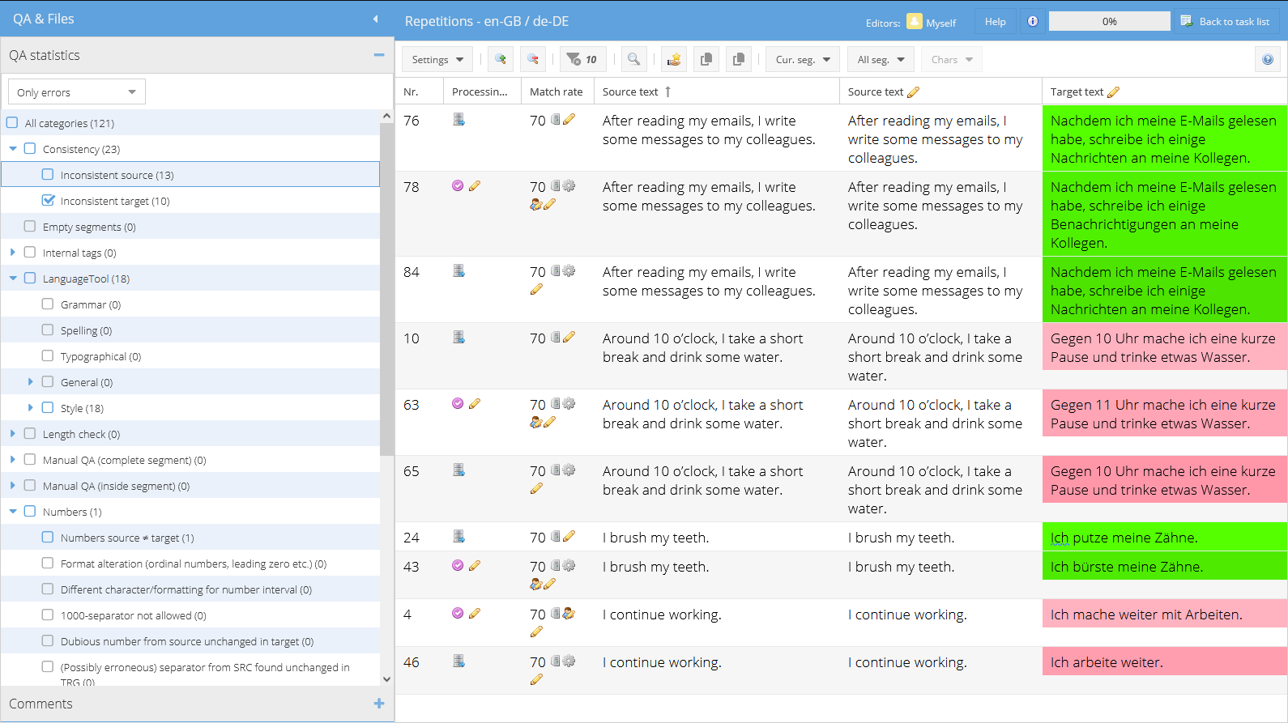Image resolution: width=1288 pixels, height=723 pixels.
Task: Sort by the Nr. column header
Action: pyautogui.click(x=419, y=91)
